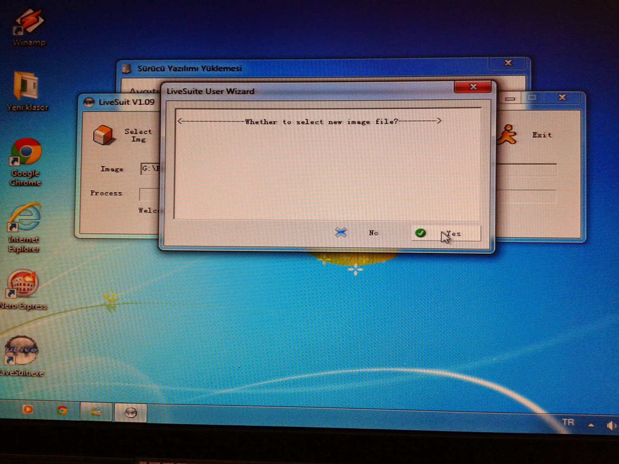619x464 pixels.
Task: Click the driver installation taskbar button
Action: [96, 411]
